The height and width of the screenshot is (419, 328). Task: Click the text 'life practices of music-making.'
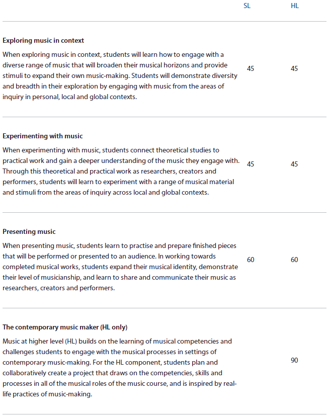pos(47,394)
